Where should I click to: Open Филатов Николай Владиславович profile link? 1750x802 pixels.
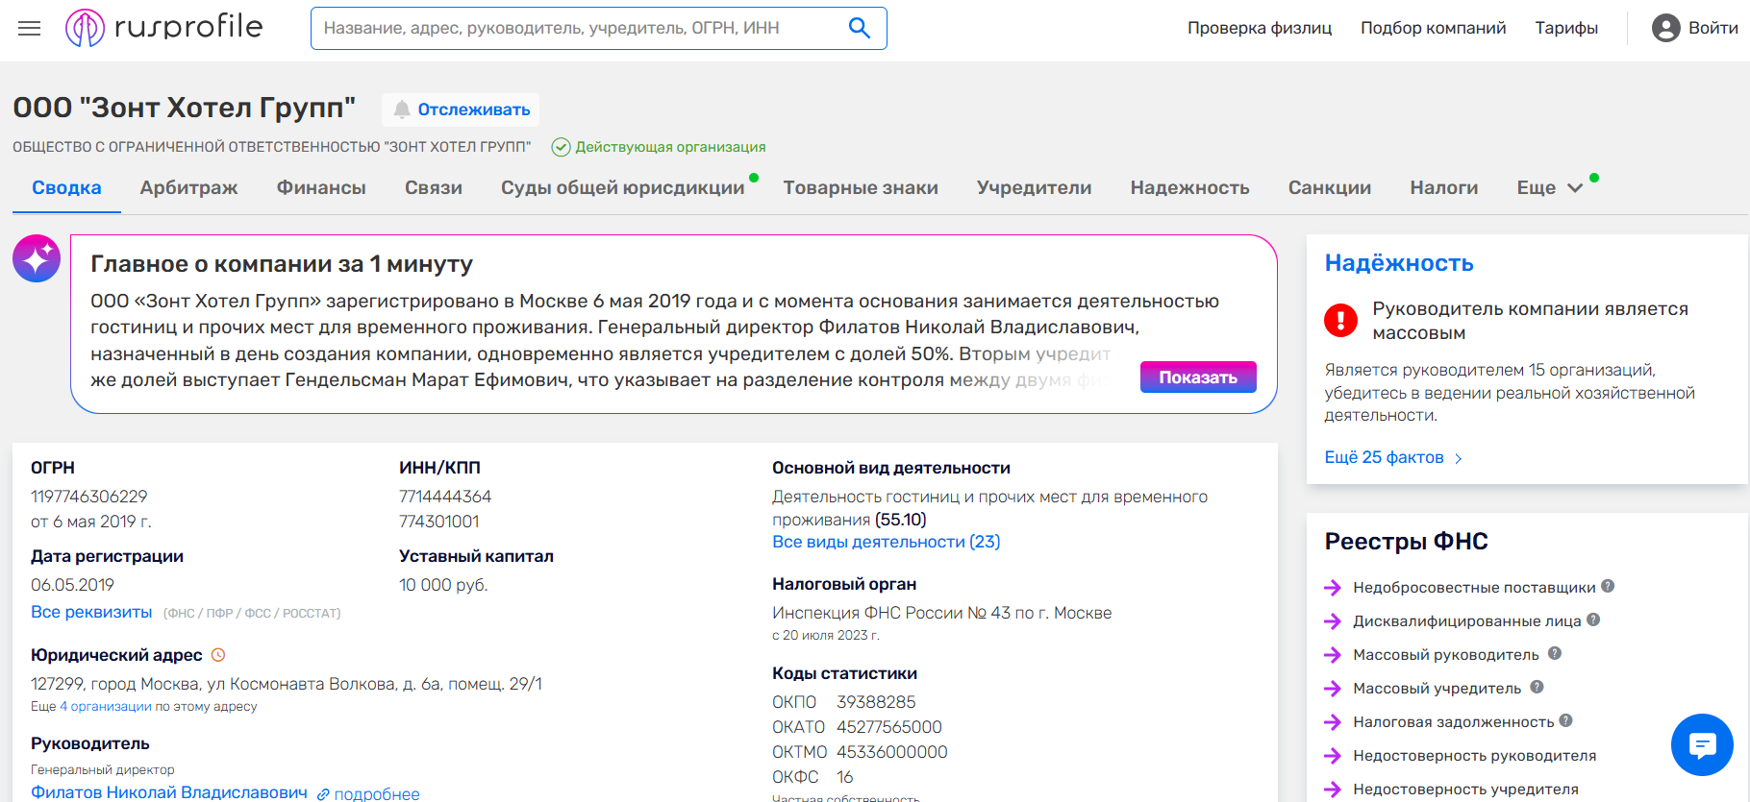click(x=169, y=792)
